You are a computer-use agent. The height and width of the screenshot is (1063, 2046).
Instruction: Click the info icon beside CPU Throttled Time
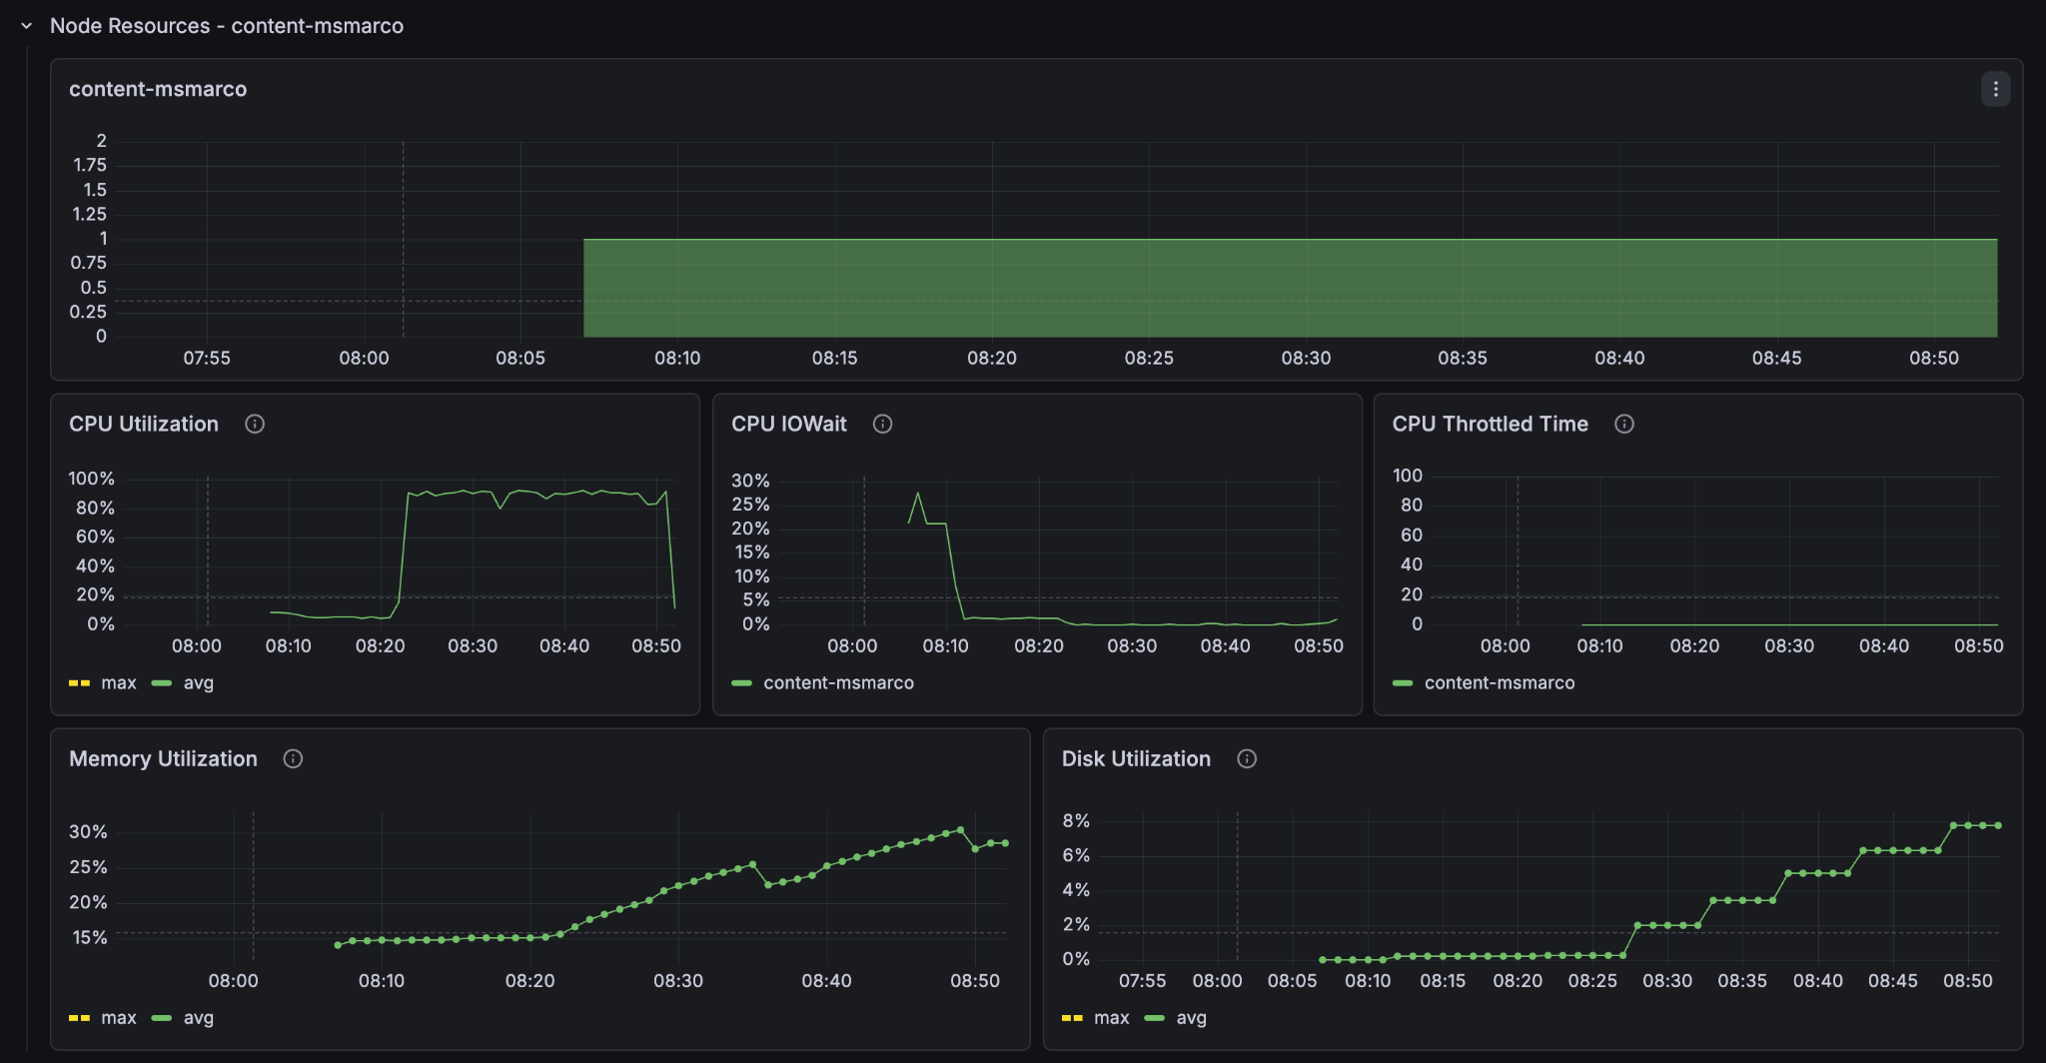click(x=1624, y=424)
